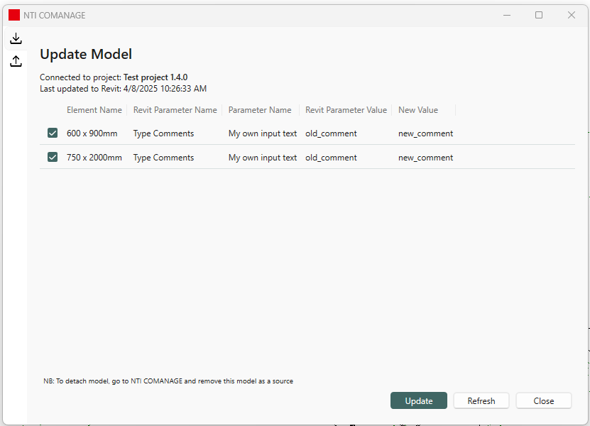Sort by Revit Parameter Name column header
The image size is (590, 426).
pos(175,110)
